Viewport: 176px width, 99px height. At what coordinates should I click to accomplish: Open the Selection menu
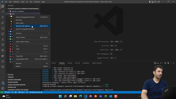[16, 2]
